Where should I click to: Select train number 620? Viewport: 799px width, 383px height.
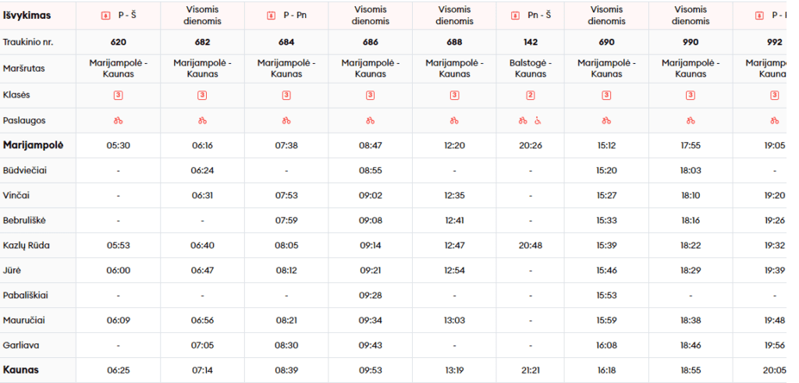coord(119,42)
